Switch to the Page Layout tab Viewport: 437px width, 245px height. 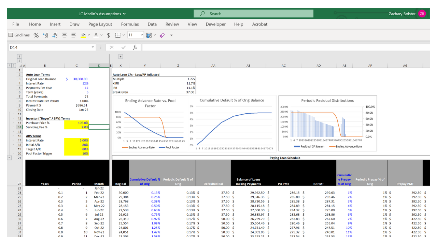click(x=100, y=24)
